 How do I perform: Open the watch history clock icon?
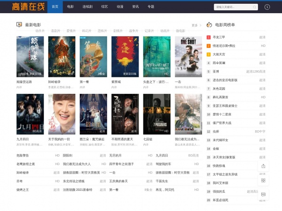click(267, 7)
